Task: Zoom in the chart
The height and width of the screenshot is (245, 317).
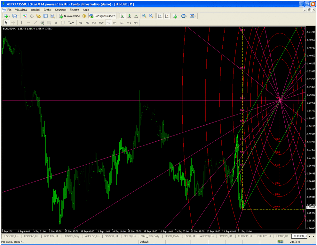Action: point(144,16)
